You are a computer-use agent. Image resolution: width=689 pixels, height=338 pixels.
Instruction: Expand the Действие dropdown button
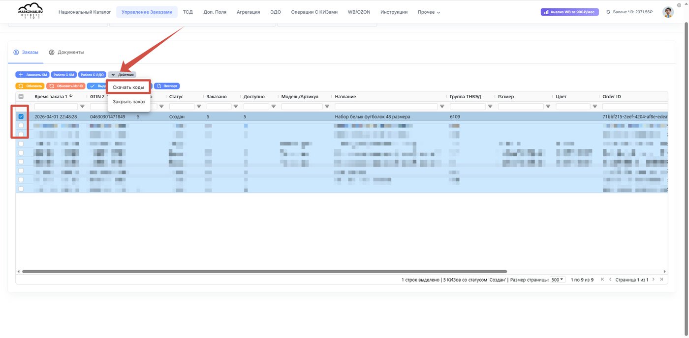122,75
